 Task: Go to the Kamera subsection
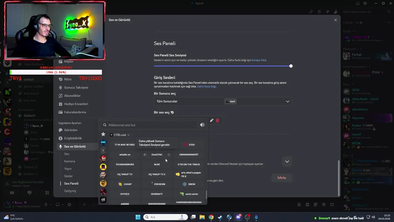[70, 161]
